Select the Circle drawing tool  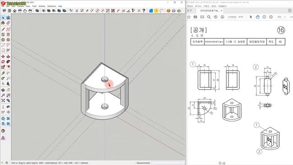point(3,40)
